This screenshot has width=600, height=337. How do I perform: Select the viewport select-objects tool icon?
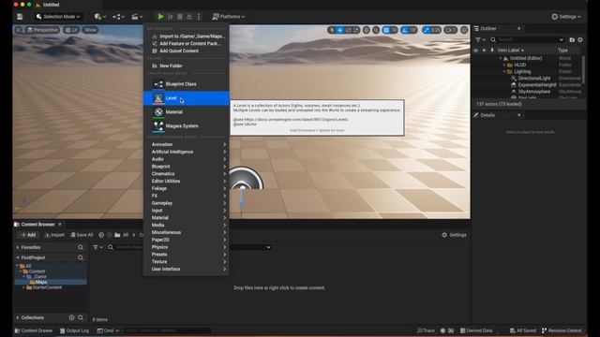pos(332,30)
